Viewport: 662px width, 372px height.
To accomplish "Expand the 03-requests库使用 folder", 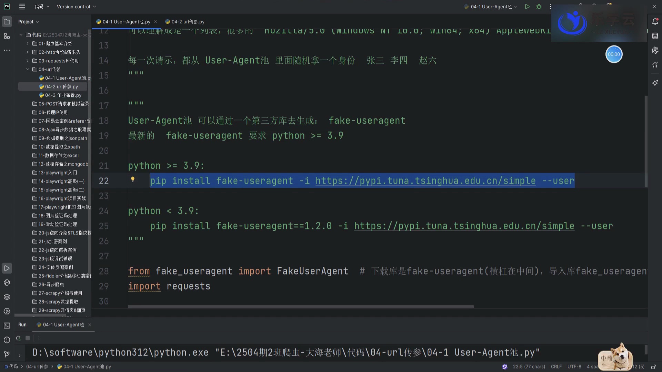I will 27,61.
